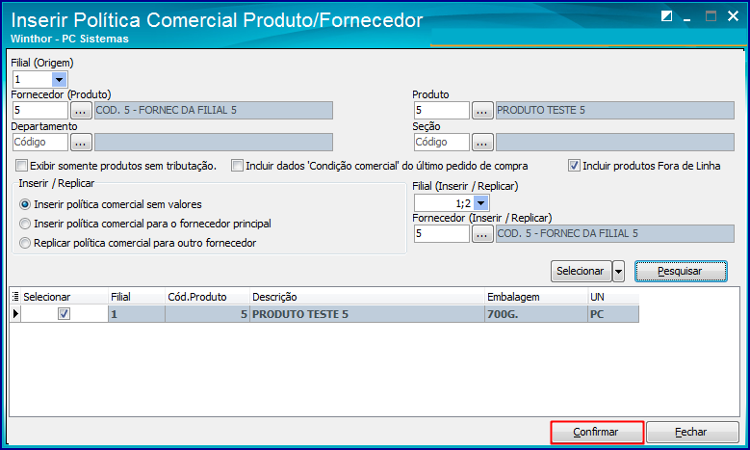750x450 pixels.
Task: Open Seção lookup ellipsis button
Action: (x=482, y=143)
